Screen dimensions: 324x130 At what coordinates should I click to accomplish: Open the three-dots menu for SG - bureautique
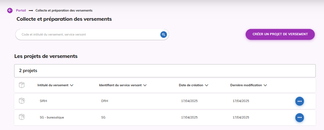tap(299, 117)
